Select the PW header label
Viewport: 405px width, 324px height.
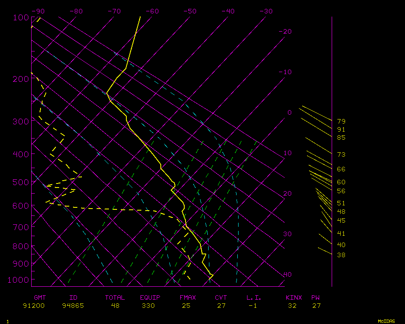pyautogui.click(x=315, y=298)
